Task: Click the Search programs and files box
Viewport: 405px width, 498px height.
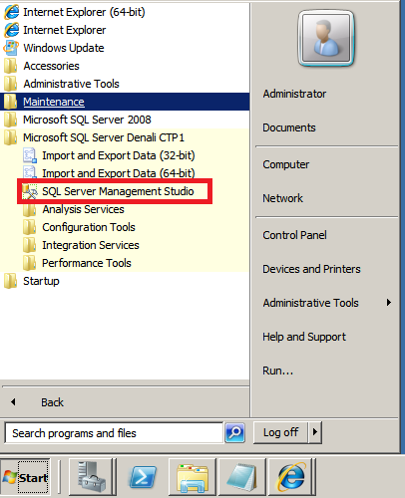Action: 114,433
